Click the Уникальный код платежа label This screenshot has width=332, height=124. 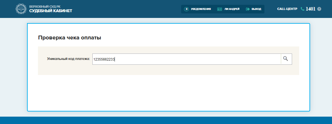(69, 59)
